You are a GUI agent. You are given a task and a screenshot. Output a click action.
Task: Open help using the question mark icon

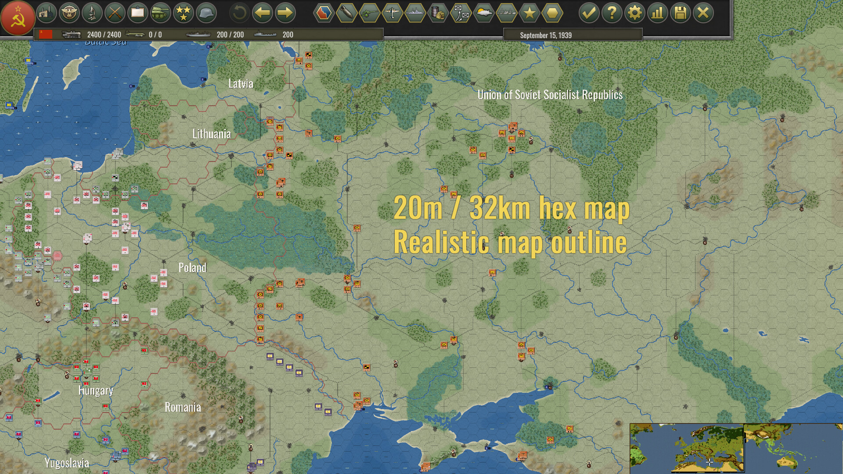tap(612, 13)
